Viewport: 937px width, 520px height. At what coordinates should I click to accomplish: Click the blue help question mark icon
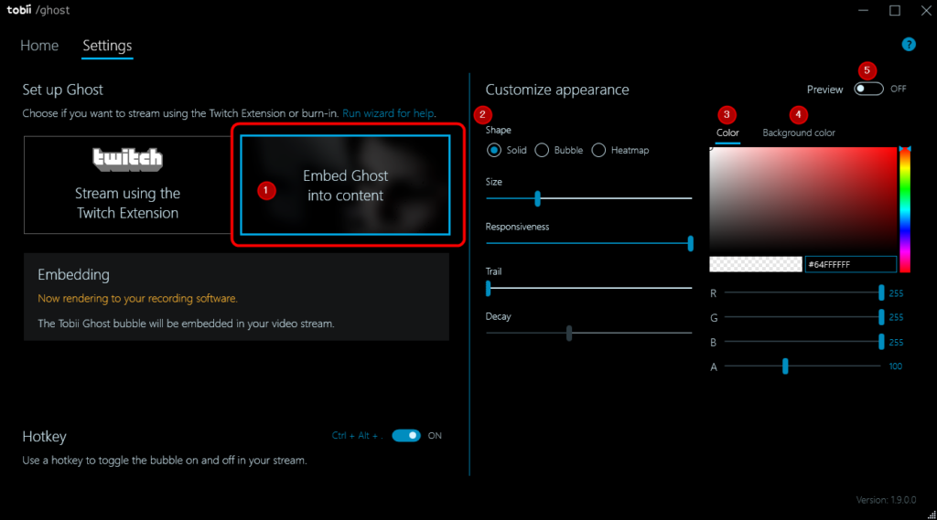tap(909, 44)
